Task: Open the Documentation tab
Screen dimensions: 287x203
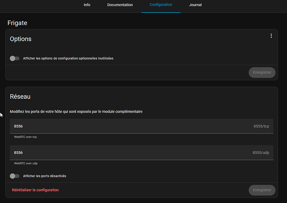Action: [x=120, y=5]
